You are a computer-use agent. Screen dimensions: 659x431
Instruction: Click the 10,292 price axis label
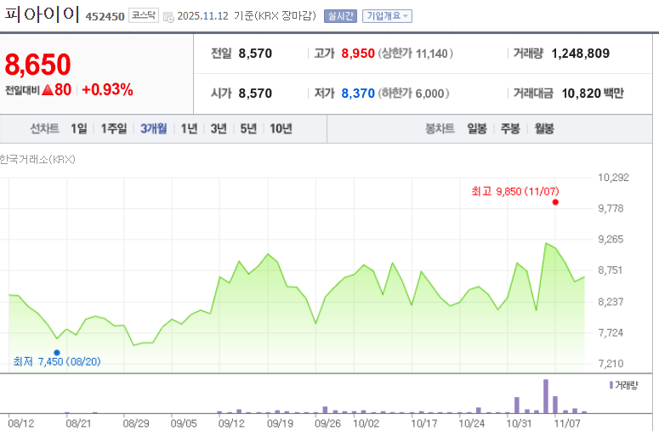pos(613,178)
